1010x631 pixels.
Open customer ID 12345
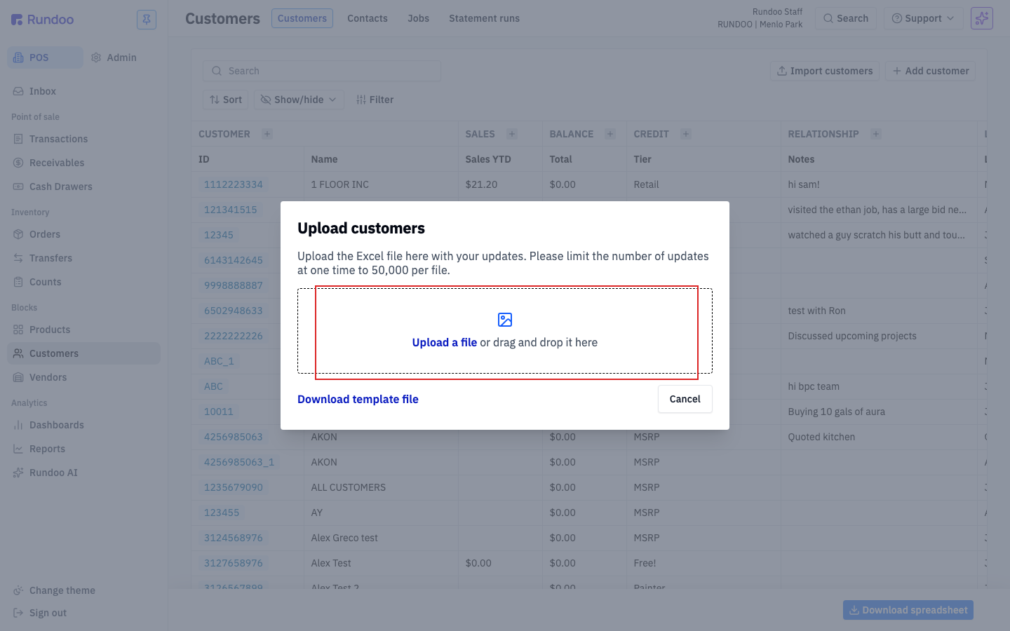point(219,235)
